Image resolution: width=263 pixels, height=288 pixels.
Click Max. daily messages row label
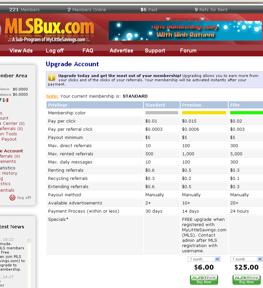(70, 162)
